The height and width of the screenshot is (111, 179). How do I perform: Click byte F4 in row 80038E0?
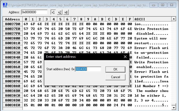coord(123,105)
